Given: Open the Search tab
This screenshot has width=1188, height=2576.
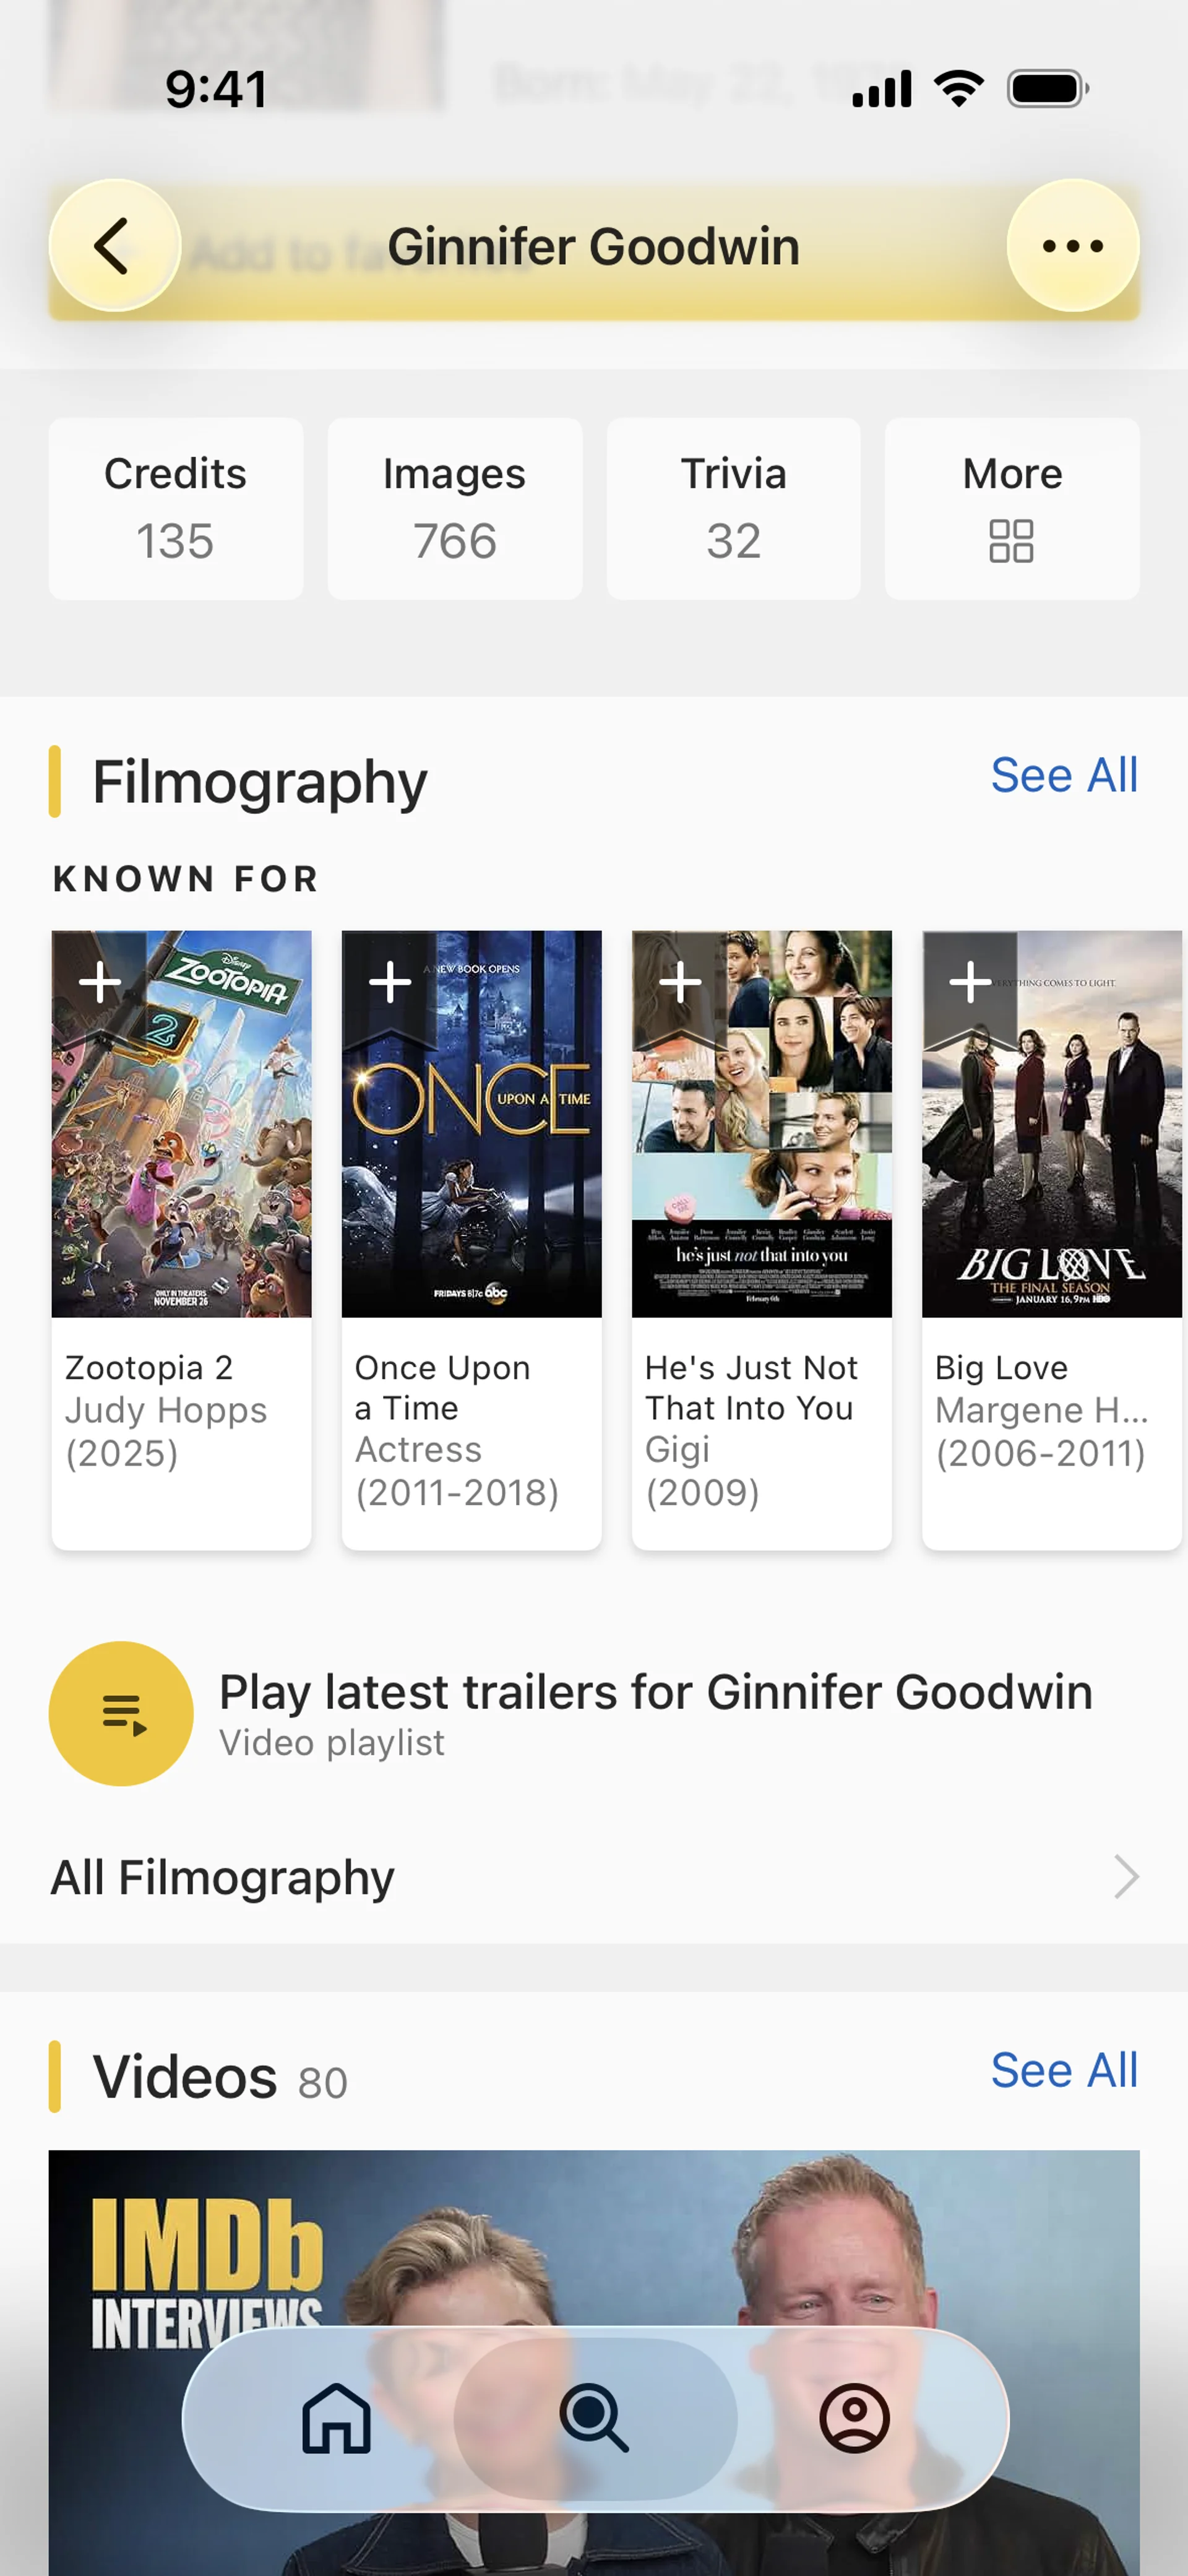Looking at the screenshot, I should pyautogui.click(x=595, y=2418).
